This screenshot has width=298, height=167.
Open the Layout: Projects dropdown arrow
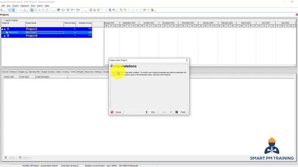[x=4, y=20]
